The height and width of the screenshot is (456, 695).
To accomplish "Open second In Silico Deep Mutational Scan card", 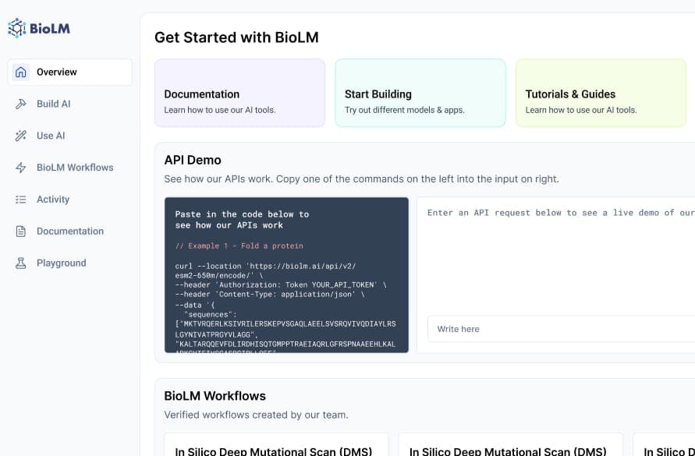I will (510, 446).
